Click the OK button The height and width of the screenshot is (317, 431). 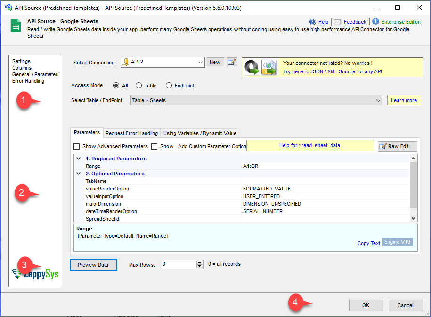(366, 305)
